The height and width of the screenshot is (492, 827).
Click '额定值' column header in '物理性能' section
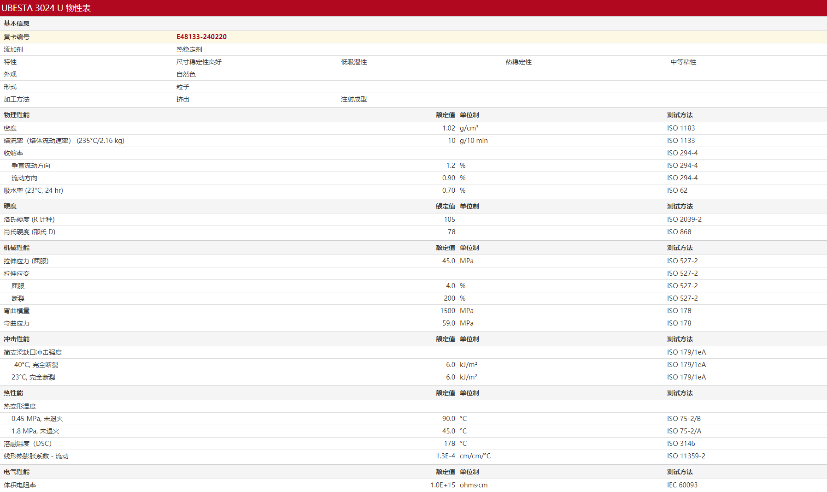pos(446,115)
